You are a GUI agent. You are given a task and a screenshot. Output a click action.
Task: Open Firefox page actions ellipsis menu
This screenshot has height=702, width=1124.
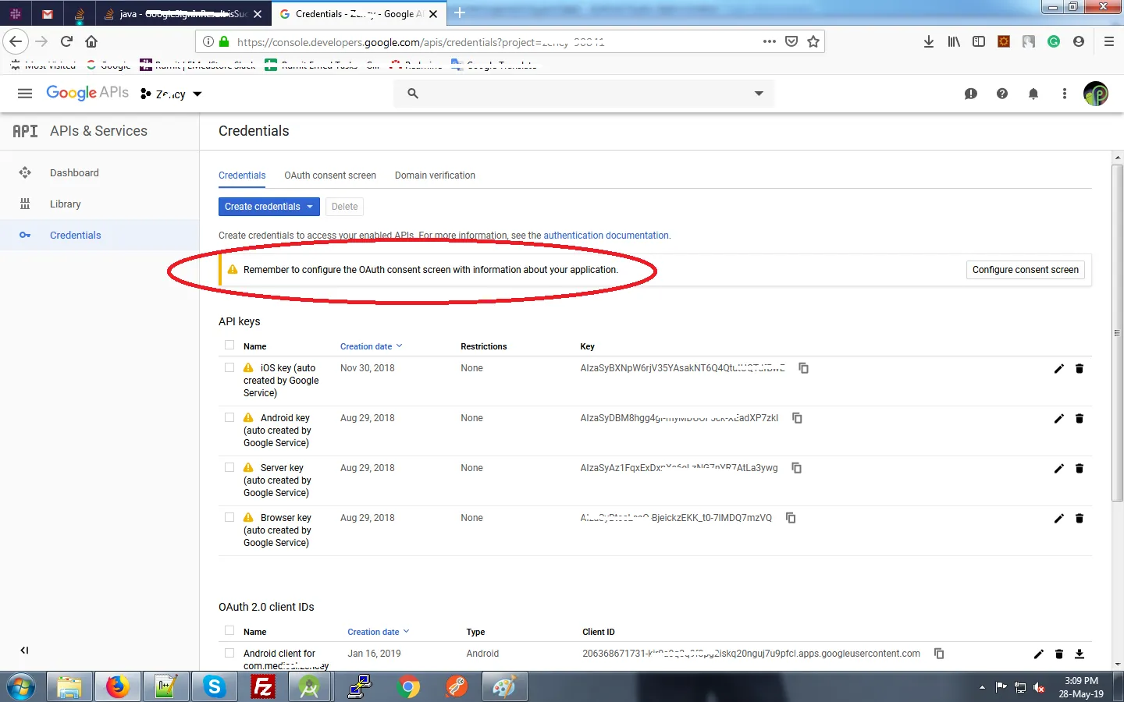770,41
